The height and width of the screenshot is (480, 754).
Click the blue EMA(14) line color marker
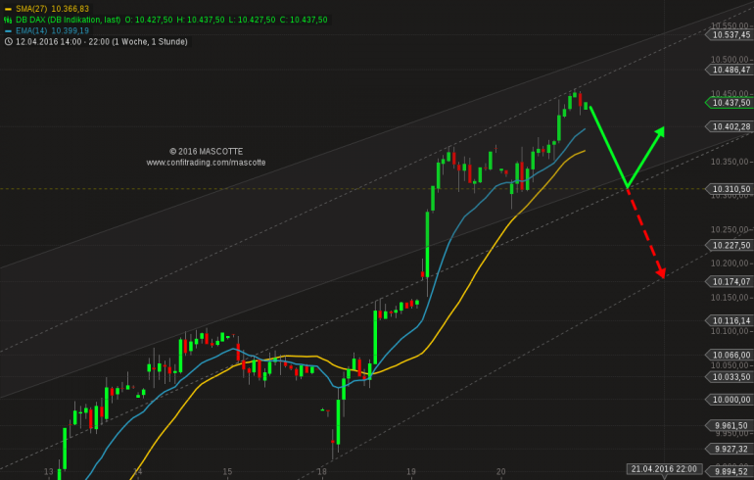pyautogui.click(x=8, y=30)
